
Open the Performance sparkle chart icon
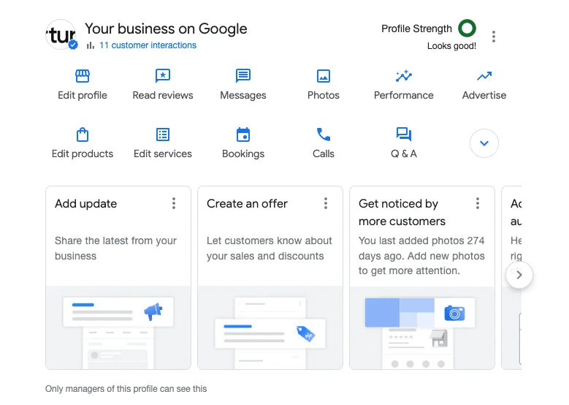403,76
